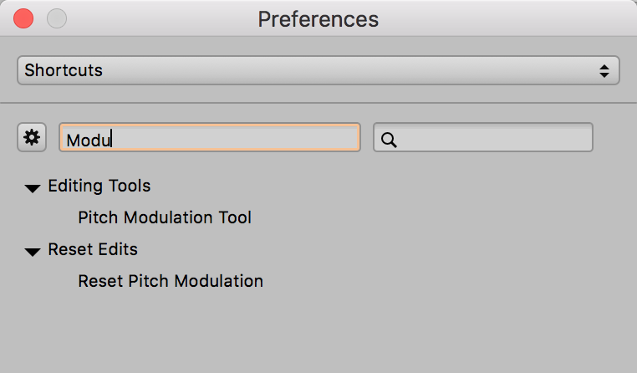Click empty list area below Reset Pitch Modulation
Viewport: 637px width, 373px height.
pos(318,335)
